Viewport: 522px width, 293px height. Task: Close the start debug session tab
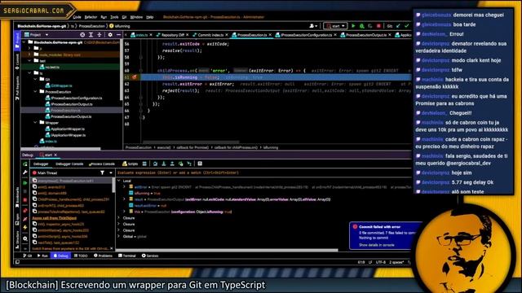(x=55, y=155)
